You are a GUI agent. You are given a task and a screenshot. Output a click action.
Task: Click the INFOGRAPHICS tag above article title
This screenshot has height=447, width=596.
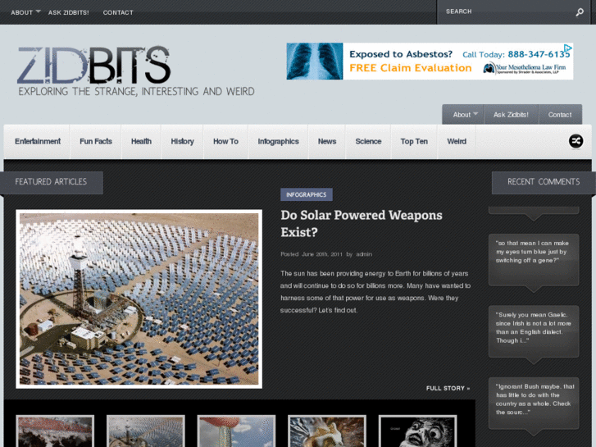[307, 194]
